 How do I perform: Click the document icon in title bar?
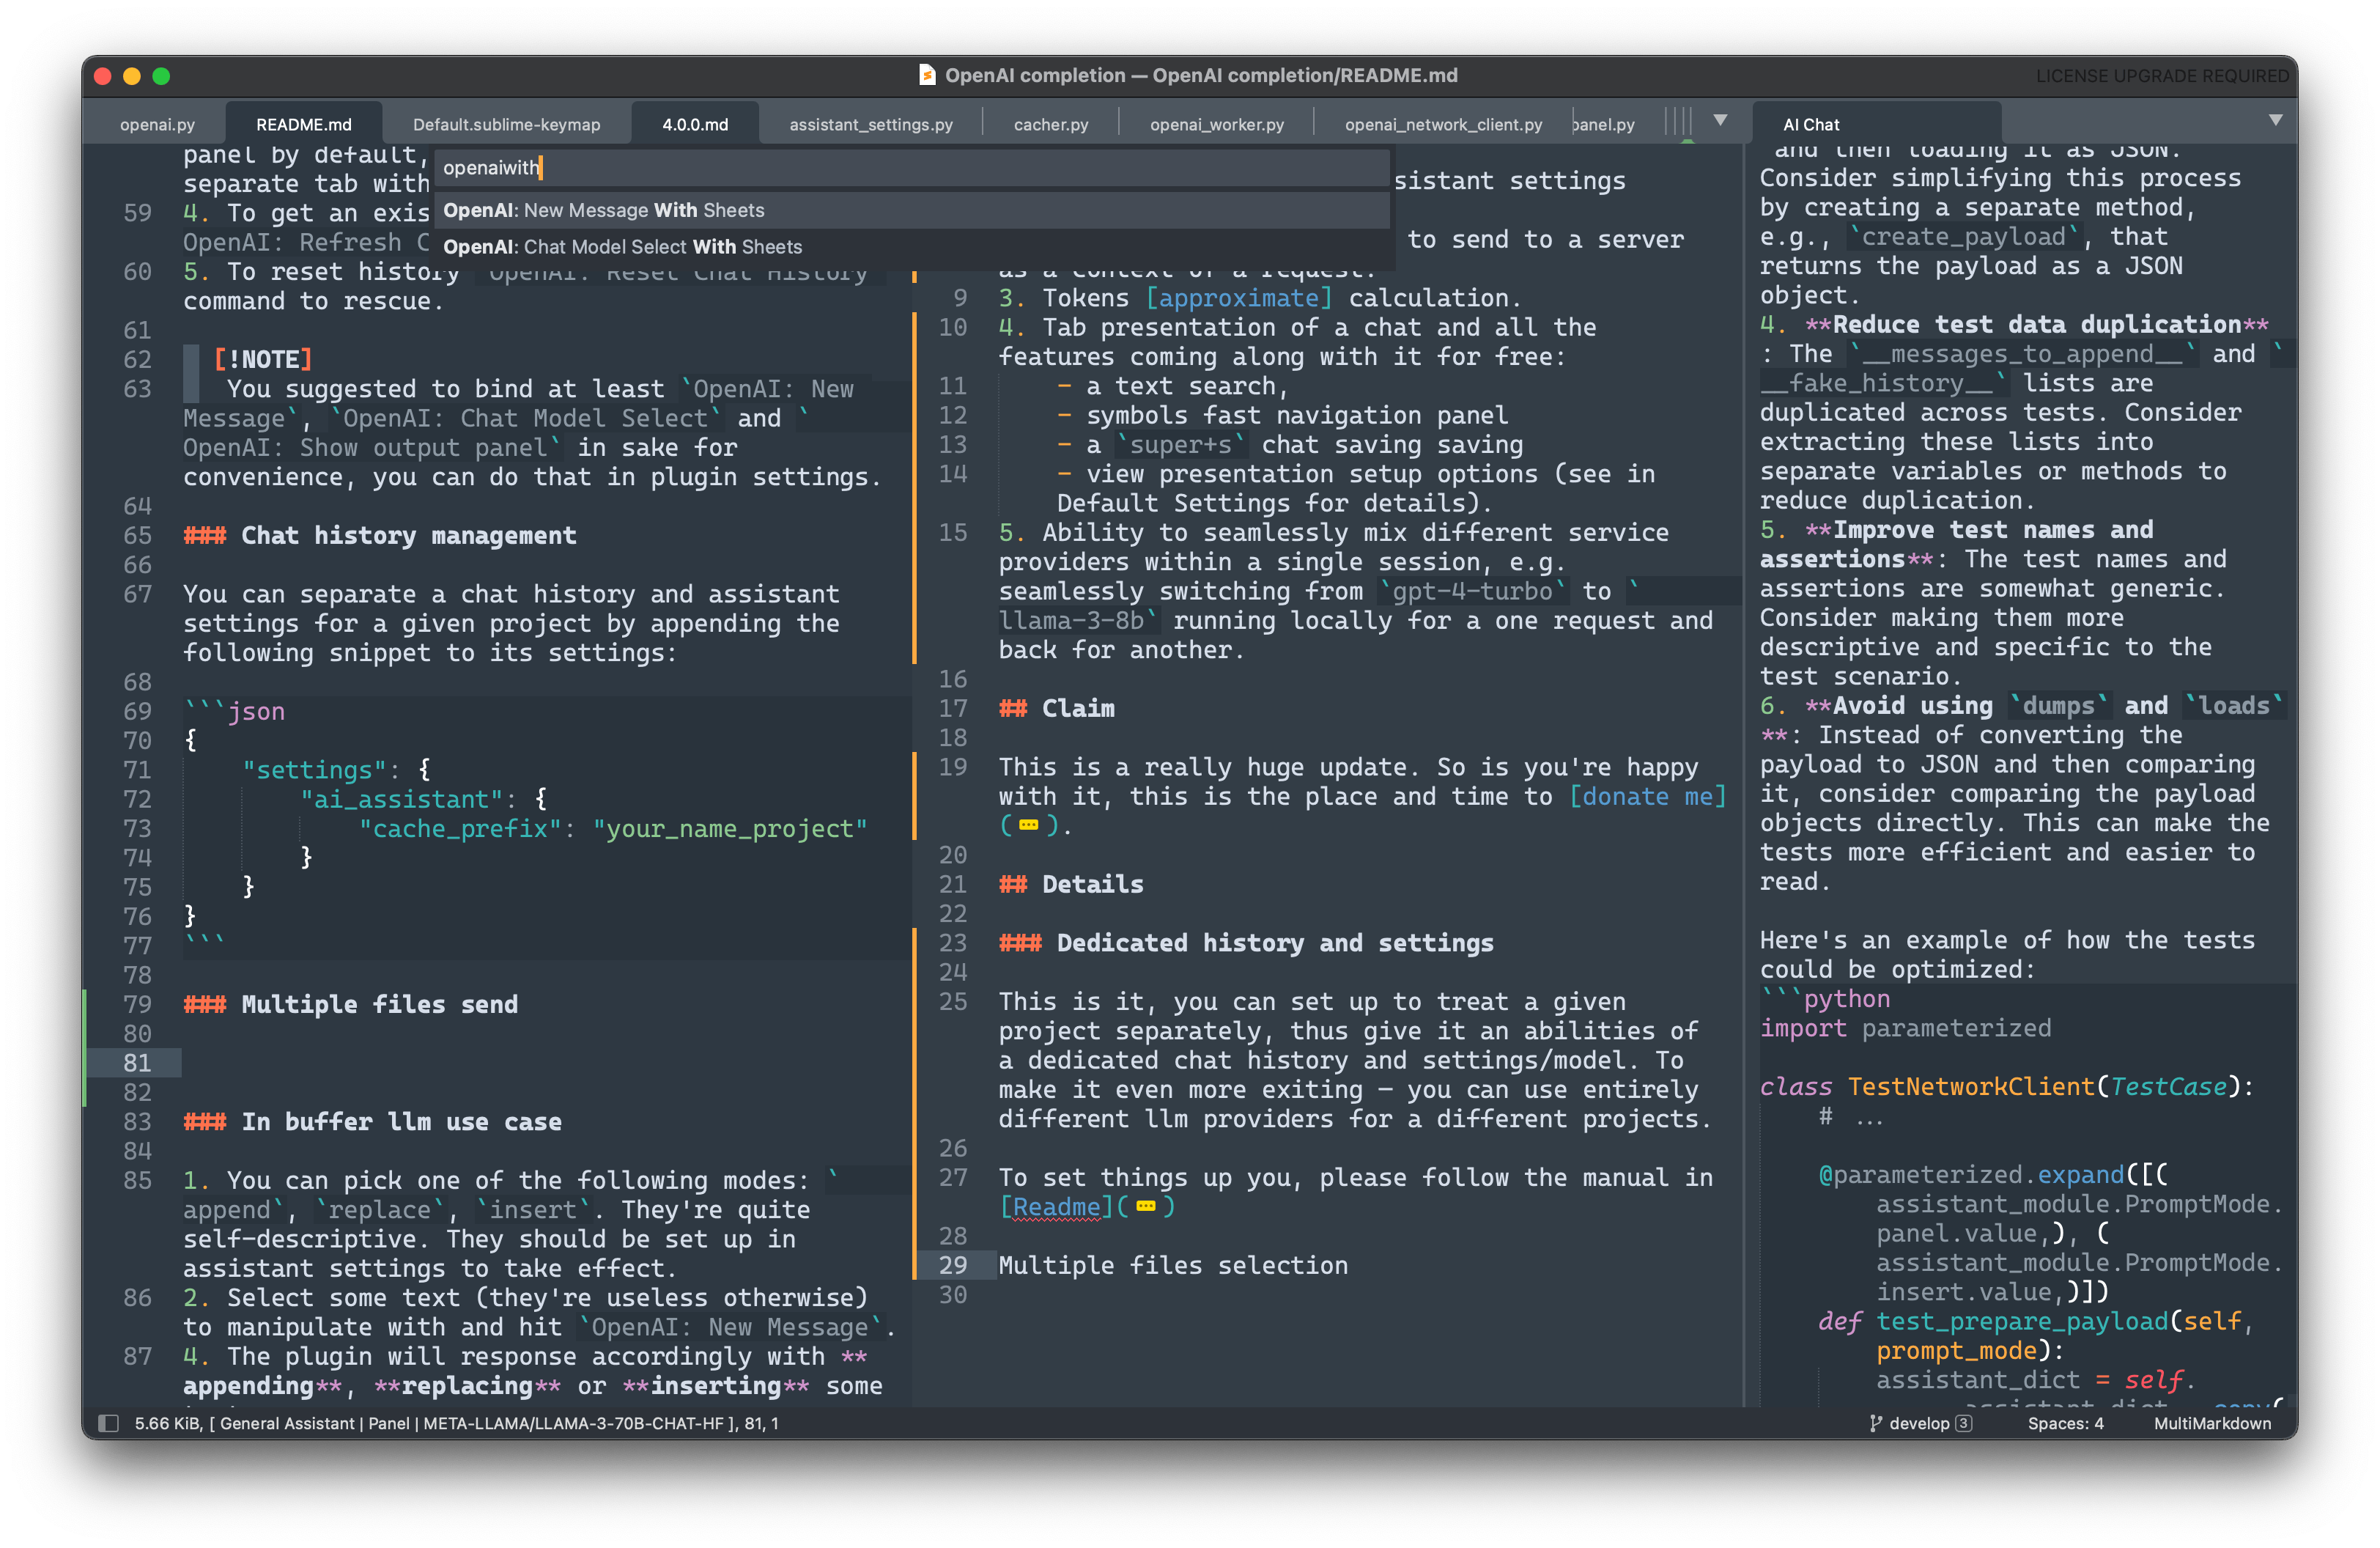point(927,75)
